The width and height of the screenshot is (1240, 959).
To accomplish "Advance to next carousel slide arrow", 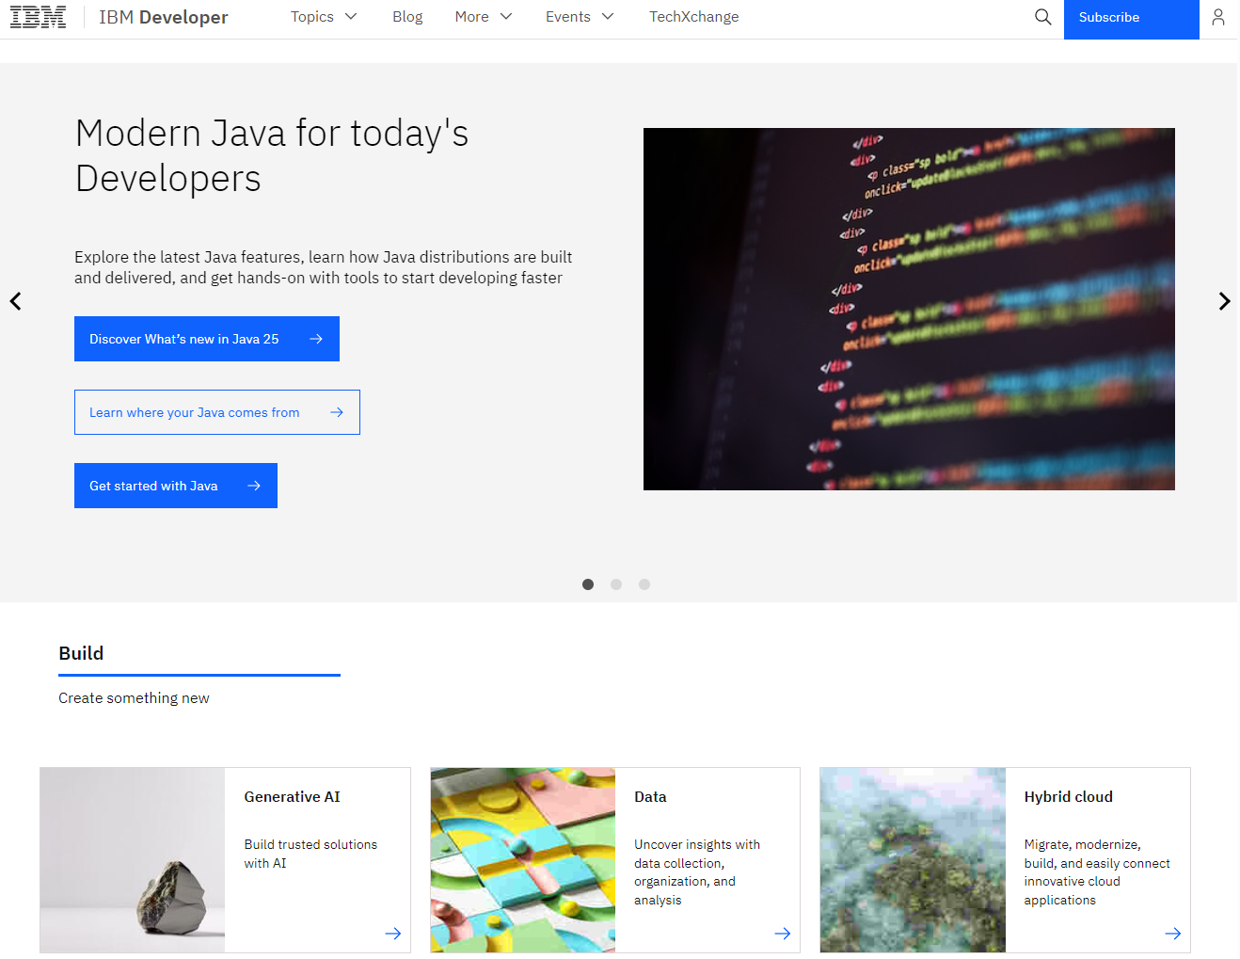I will pos(1223,301).
